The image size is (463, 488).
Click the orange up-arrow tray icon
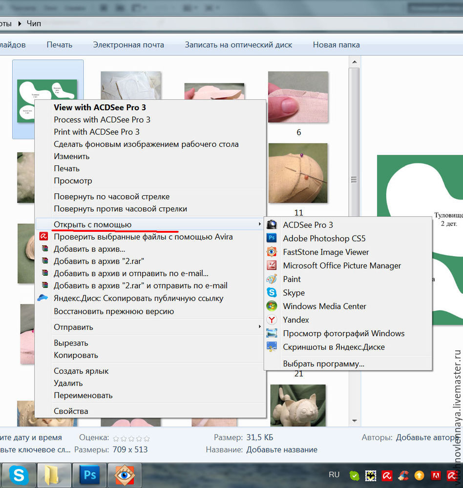pos(420,475)
